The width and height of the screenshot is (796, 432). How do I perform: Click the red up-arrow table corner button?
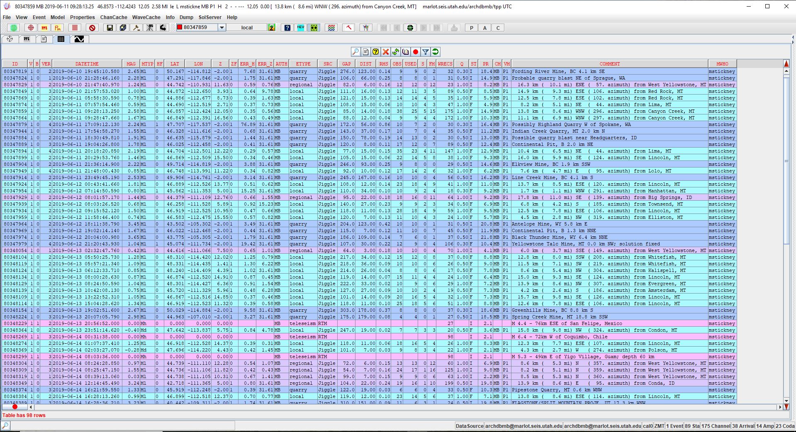(786, 64)
